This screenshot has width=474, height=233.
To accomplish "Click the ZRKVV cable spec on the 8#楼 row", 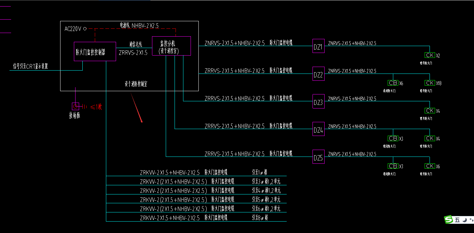I will [x=170, y=218].
